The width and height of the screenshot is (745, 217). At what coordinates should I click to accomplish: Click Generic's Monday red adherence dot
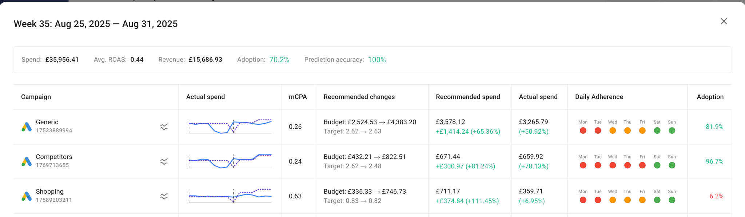coord(583,130)
